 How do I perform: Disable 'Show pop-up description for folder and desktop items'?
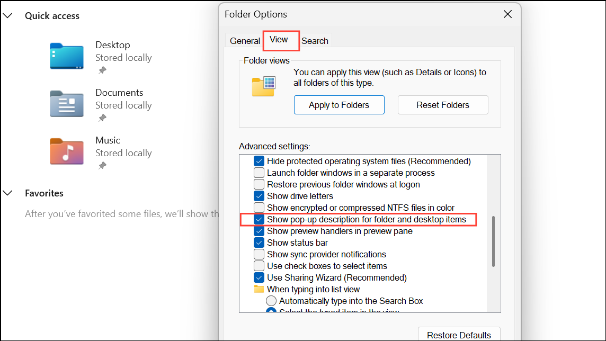pyautogui.click(x=259, y=219)
